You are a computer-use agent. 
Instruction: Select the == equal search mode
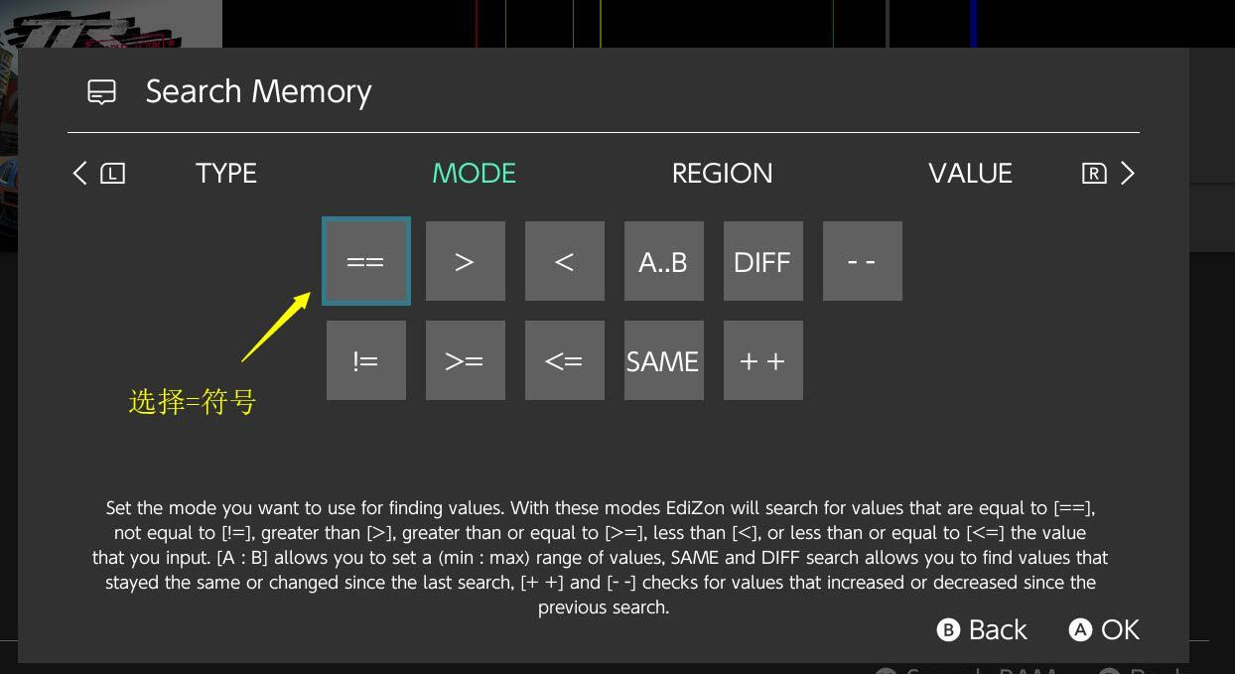tap(366, 261)
